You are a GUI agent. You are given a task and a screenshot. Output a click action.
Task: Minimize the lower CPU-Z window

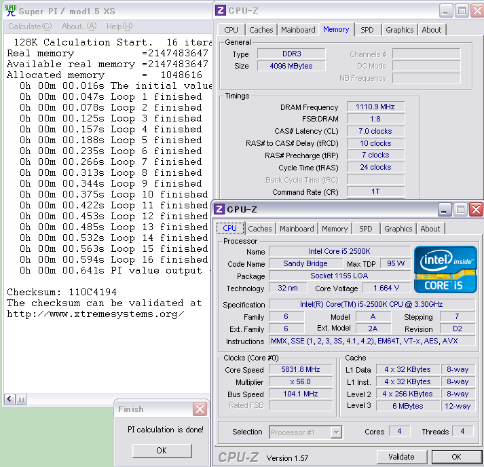(445, 210)
